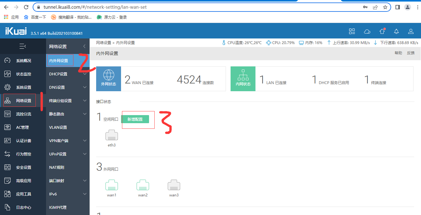Click the 帮助 link
The height and width of the screenshot is (215, 421).
coord(398,53)
